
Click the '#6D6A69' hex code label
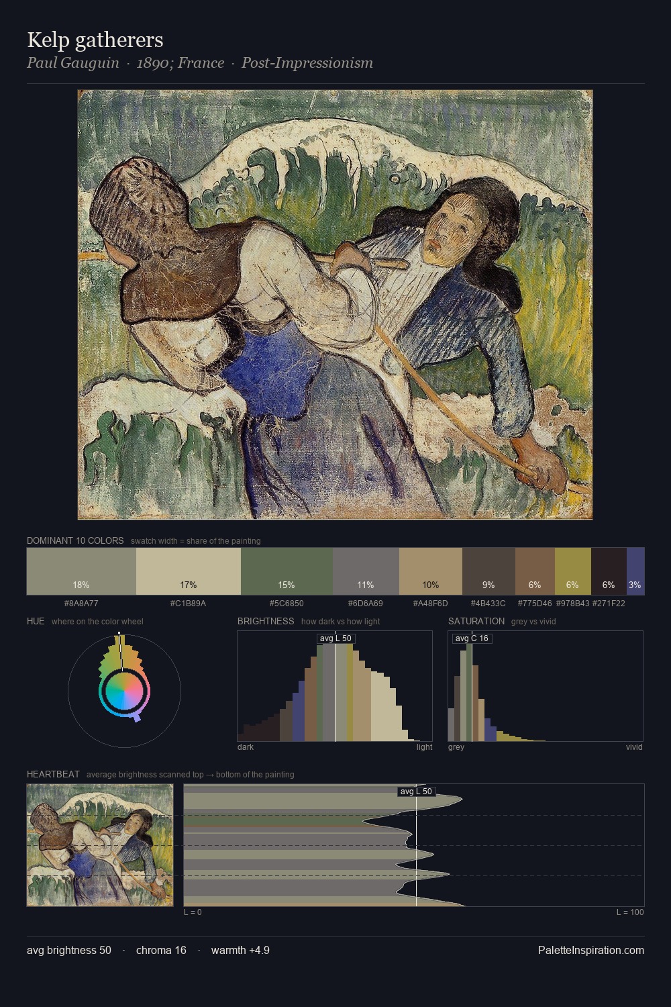366,604
